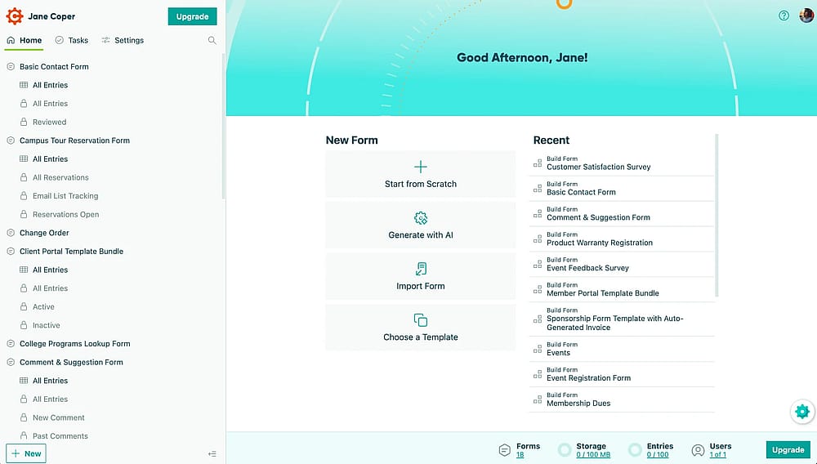Click the plus icon on Start from Scratch
Image resolution: width=817 pixels, height=464 pixels.
tap(421, 167)
